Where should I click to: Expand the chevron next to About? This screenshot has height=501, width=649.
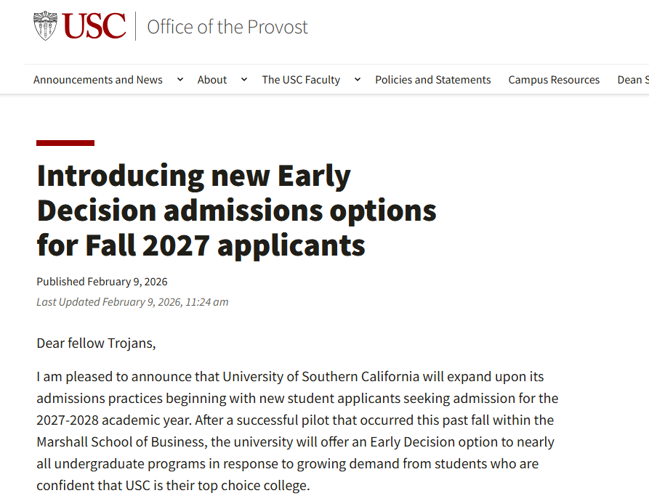[244, 79]
